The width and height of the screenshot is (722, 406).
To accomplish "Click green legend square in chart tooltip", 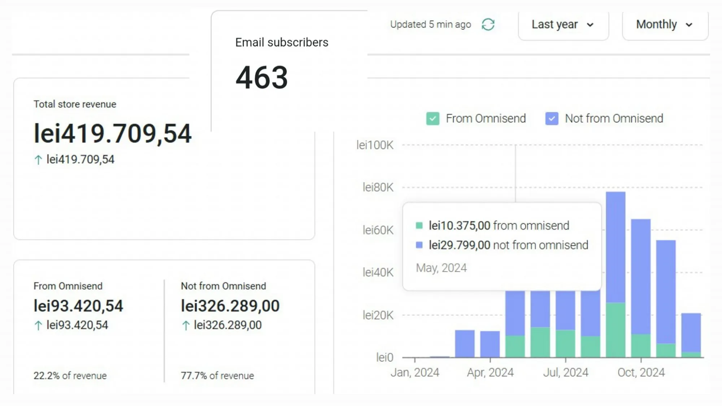I will (419, 226).
